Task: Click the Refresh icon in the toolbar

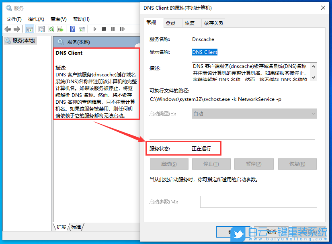Action: [51, 29]
